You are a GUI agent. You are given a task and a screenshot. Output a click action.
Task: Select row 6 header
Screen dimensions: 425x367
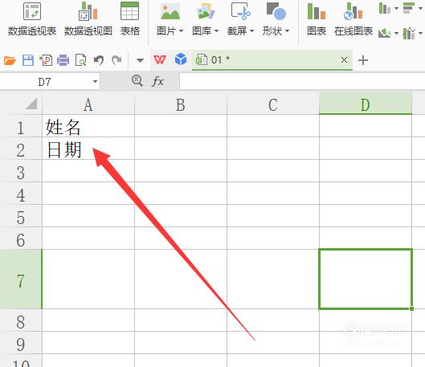[x=21, y=239]
